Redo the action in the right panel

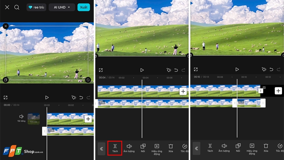(279, 69)
